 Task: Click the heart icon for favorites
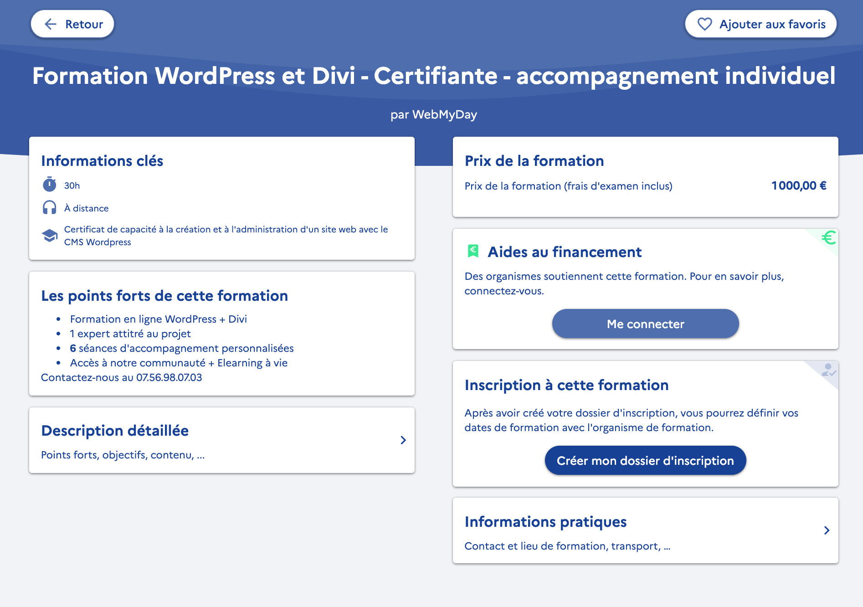tap(704, 24)
